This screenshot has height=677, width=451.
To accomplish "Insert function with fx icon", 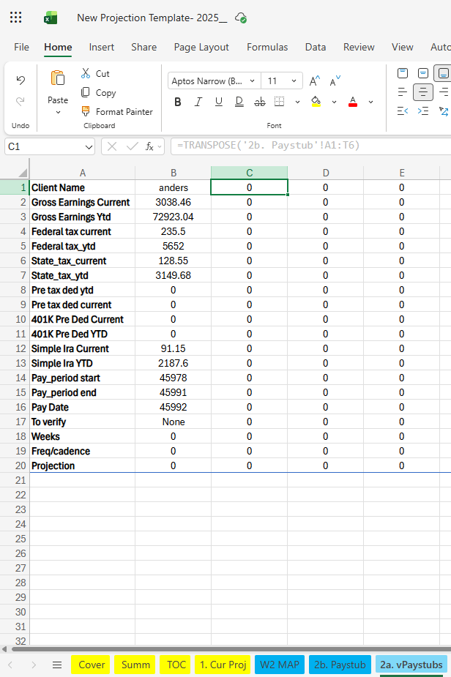I will coord(149,147).
